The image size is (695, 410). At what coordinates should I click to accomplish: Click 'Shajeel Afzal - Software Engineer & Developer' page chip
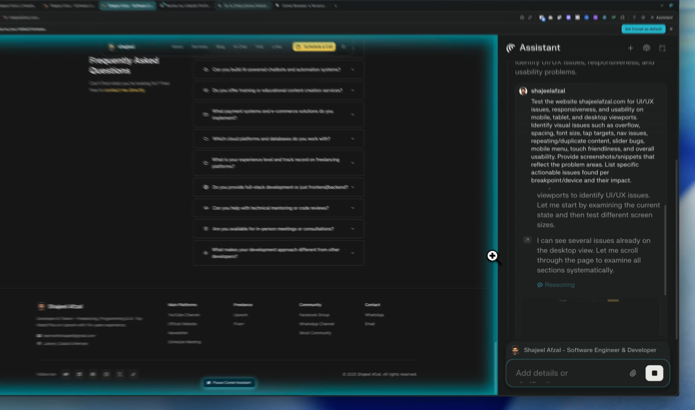587,350
